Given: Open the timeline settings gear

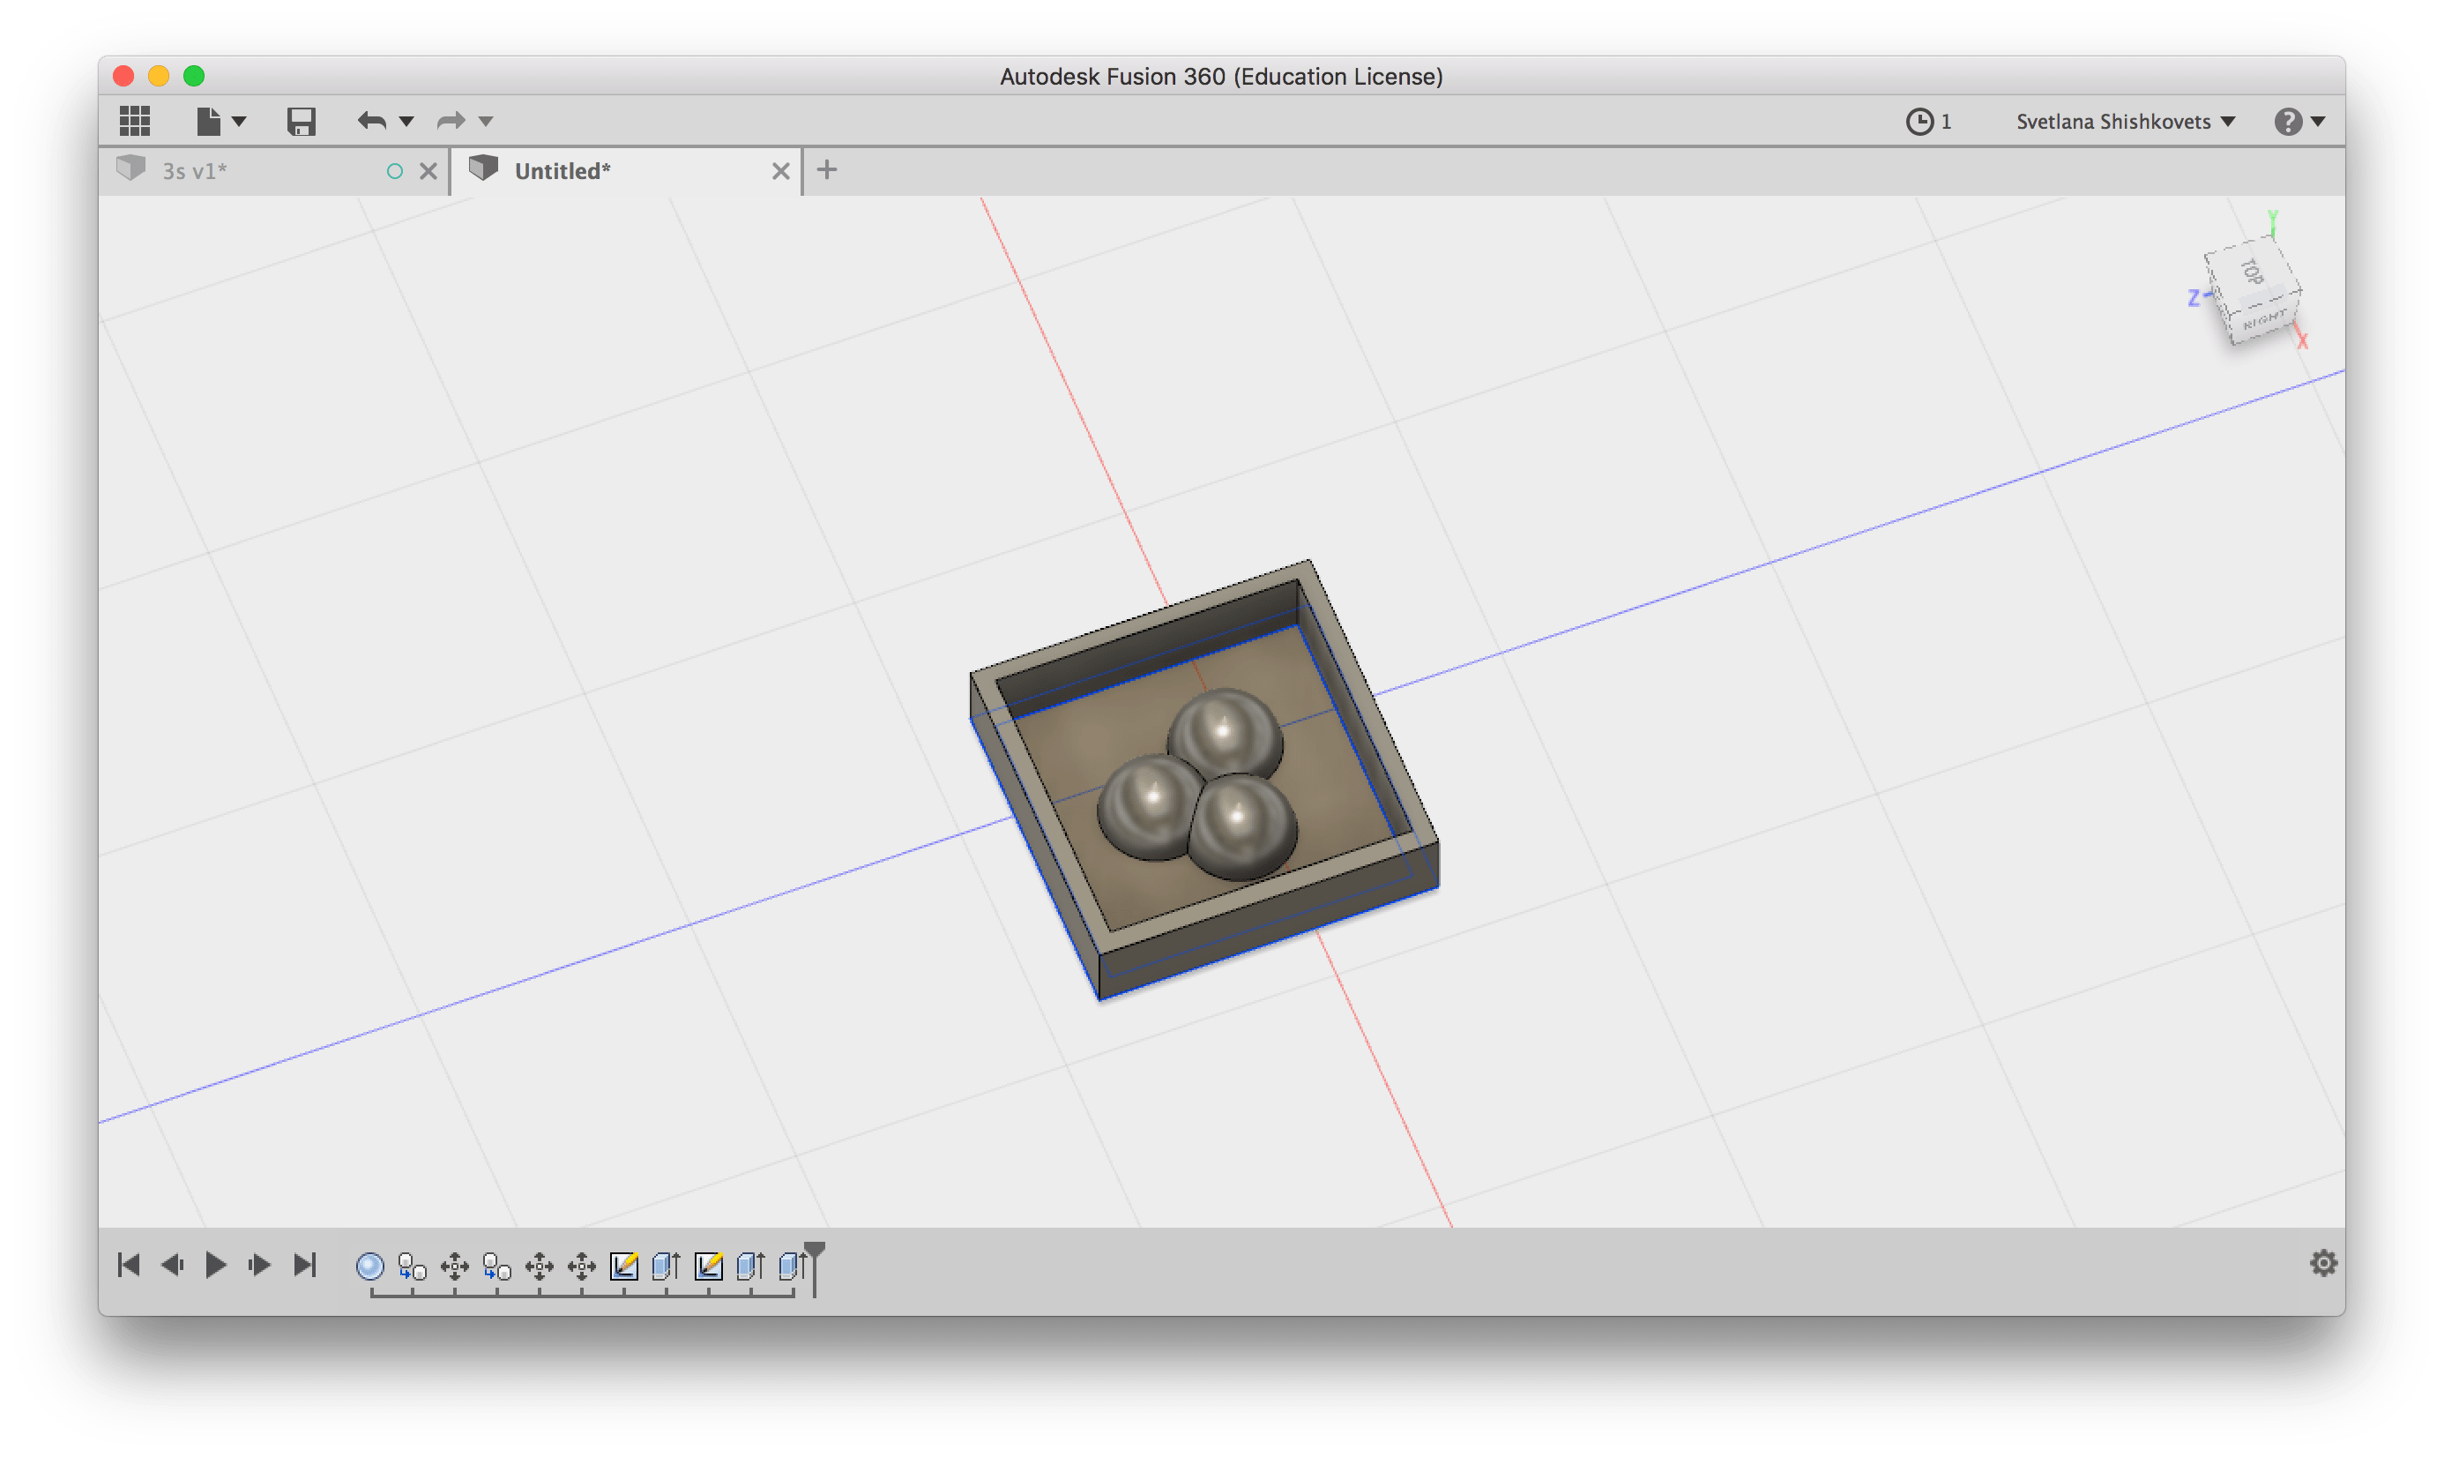Looking at the screenshot, I should tap(2322, 1263).
